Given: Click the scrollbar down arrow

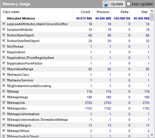Looking at the screenshot, I should (x=152, y=135).
